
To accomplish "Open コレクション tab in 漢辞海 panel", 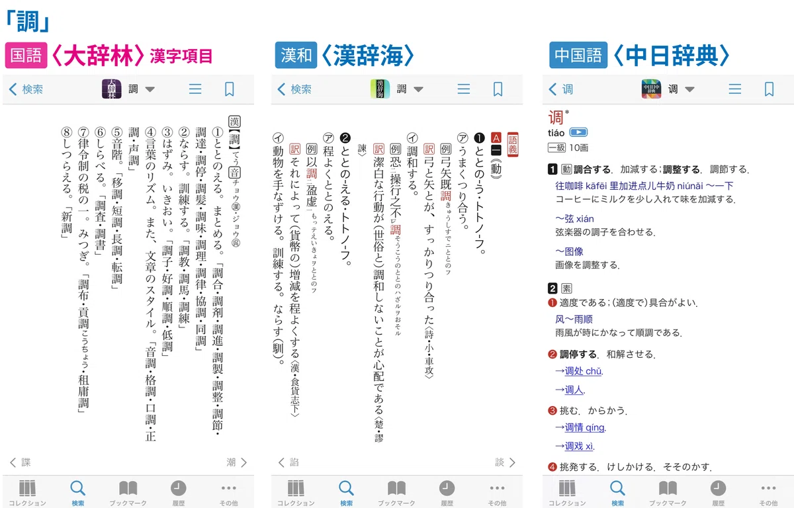I will tap(296, 493).
